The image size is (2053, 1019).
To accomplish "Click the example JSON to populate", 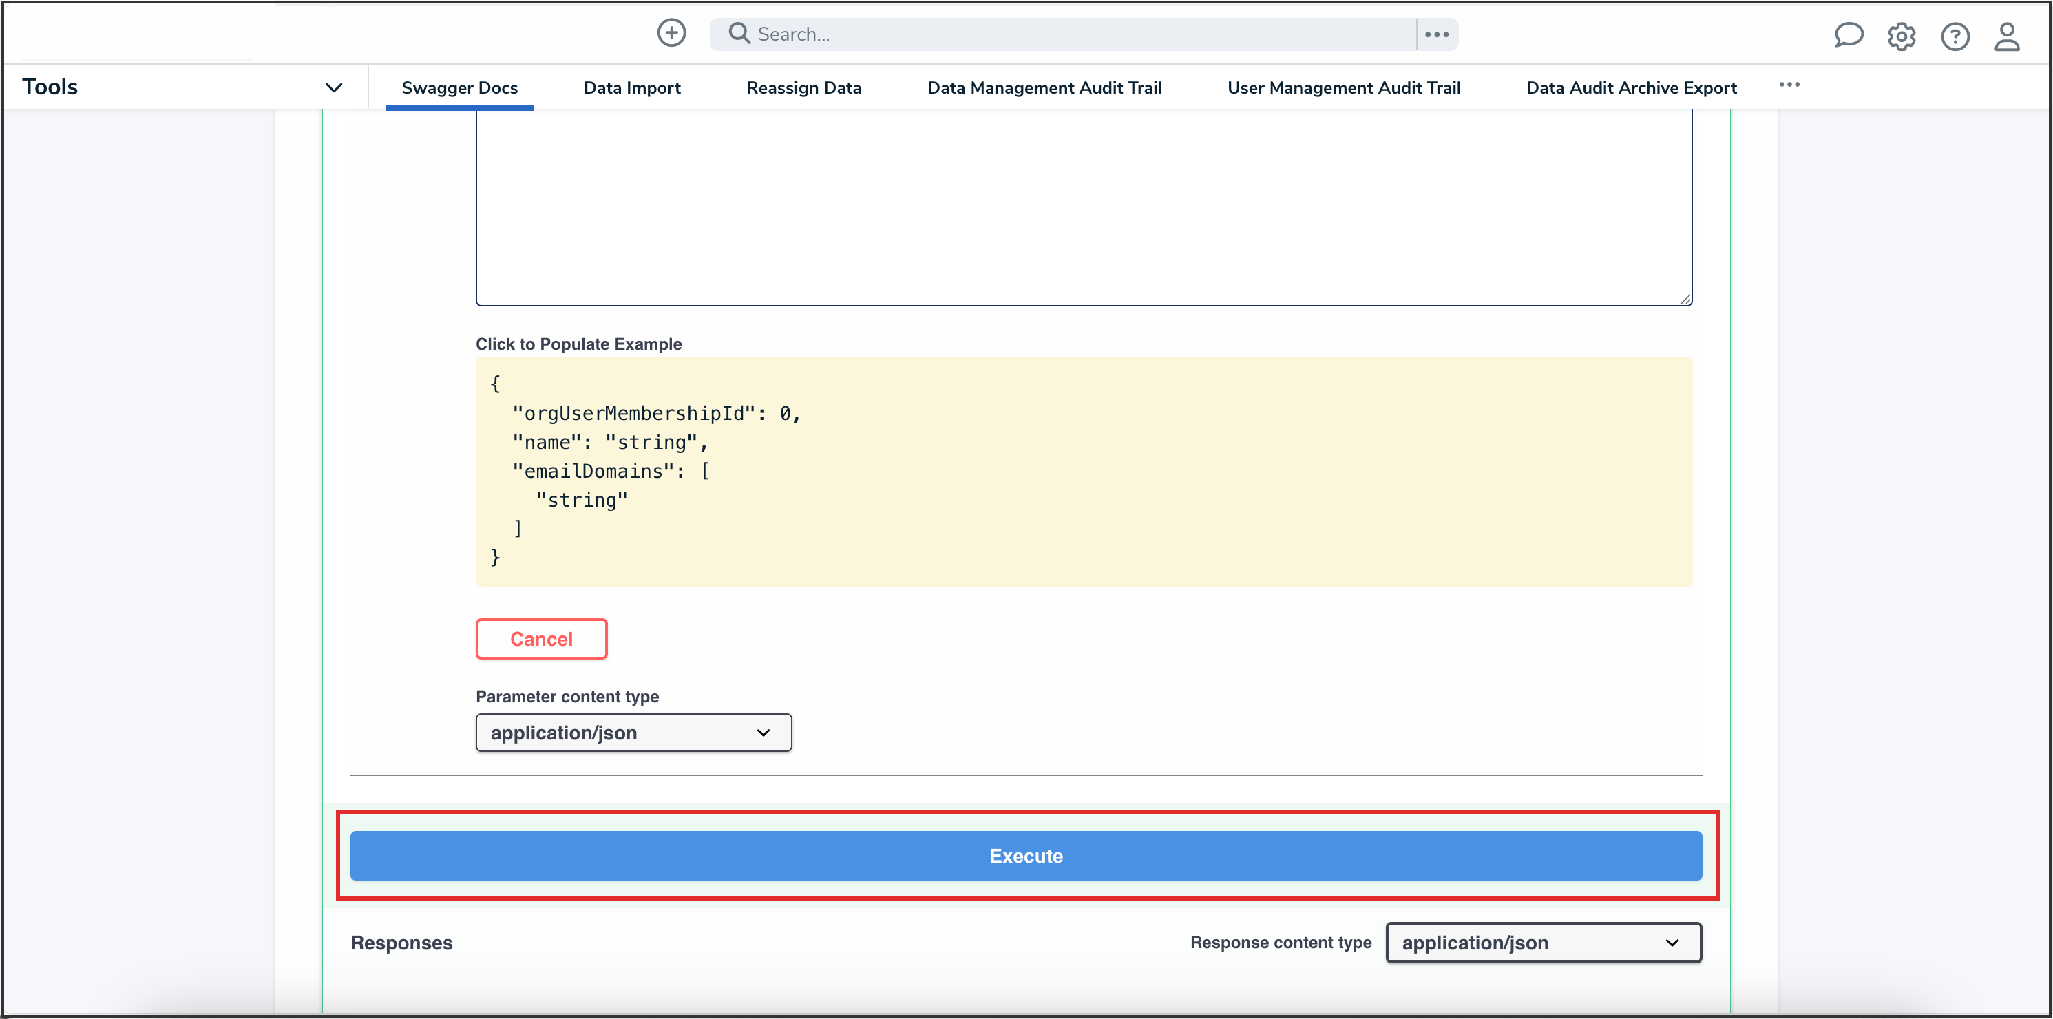I will pyautogui.click(x=1083, y=470).
